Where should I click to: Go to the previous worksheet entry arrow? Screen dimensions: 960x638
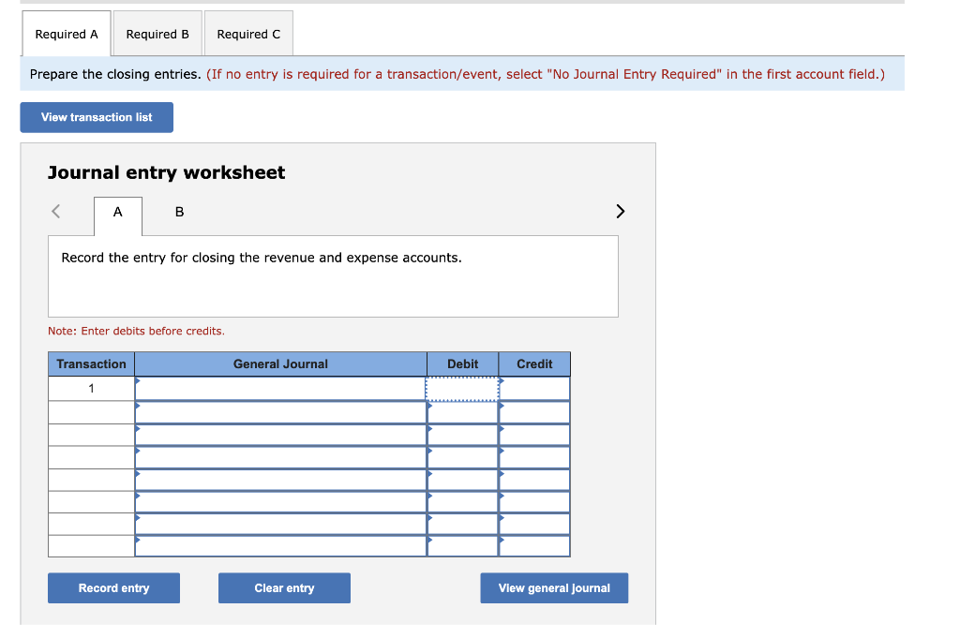click(55, 211)
